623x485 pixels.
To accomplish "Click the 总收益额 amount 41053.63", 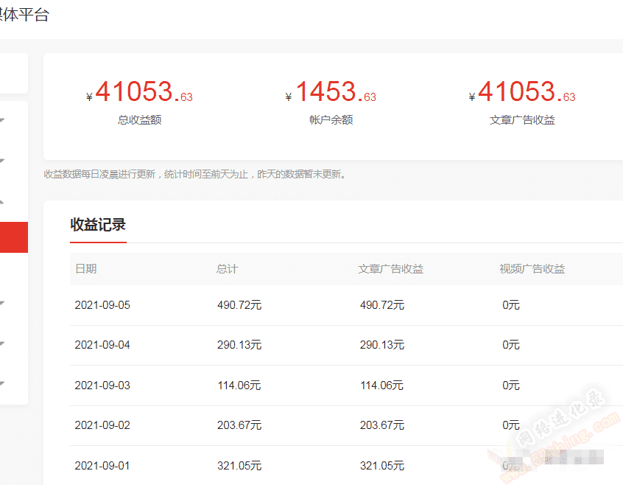I will pos(139,91).
